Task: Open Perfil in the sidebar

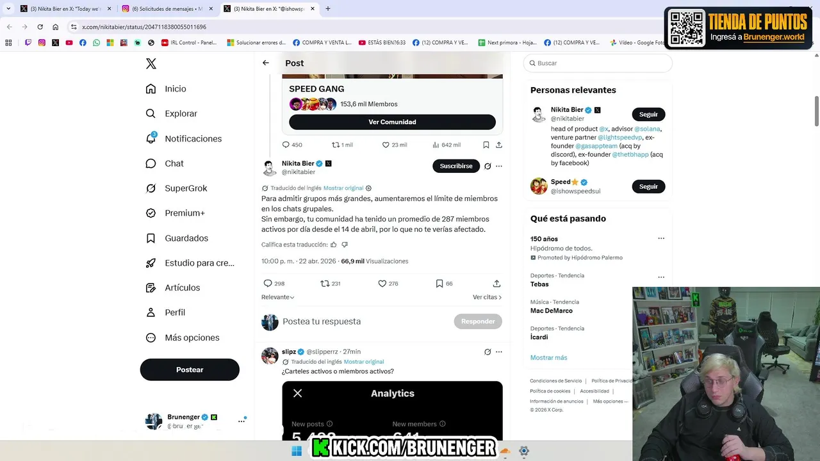Action: tap(165, 312)
